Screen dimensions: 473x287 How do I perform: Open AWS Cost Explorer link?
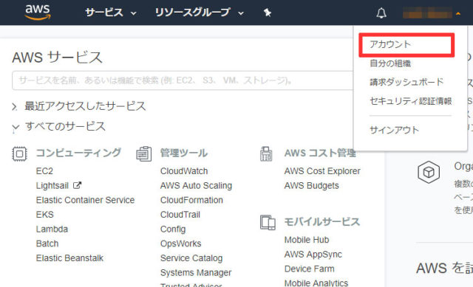coord(322,171)
